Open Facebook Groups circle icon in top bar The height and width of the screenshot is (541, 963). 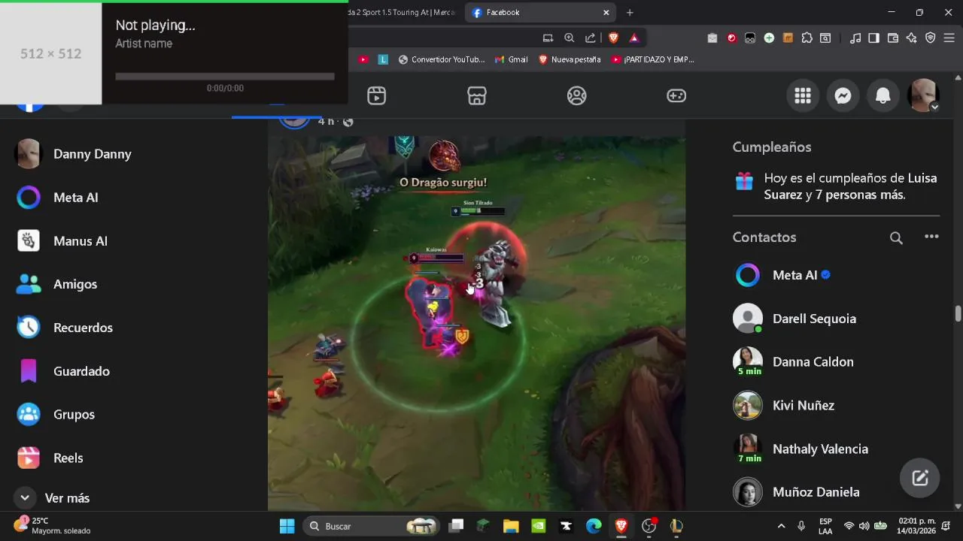point(577,96)
